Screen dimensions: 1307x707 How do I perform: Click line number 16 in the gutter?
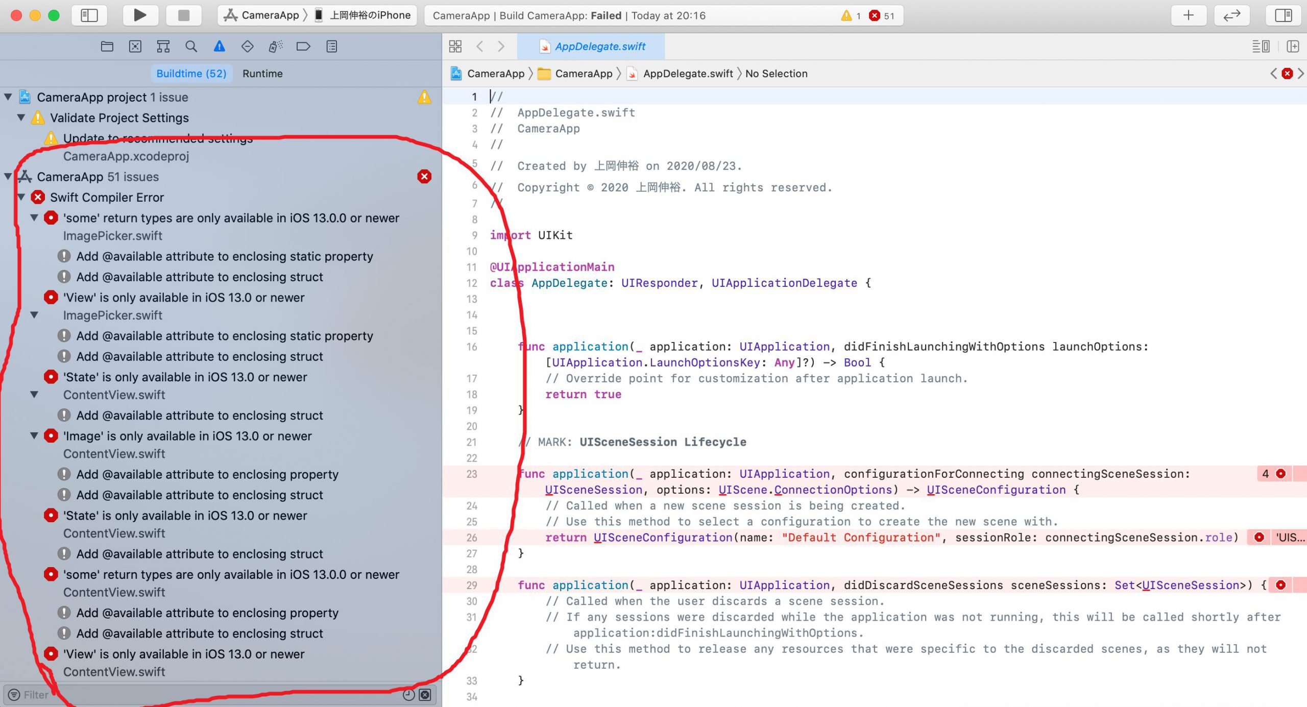point(472,347)
